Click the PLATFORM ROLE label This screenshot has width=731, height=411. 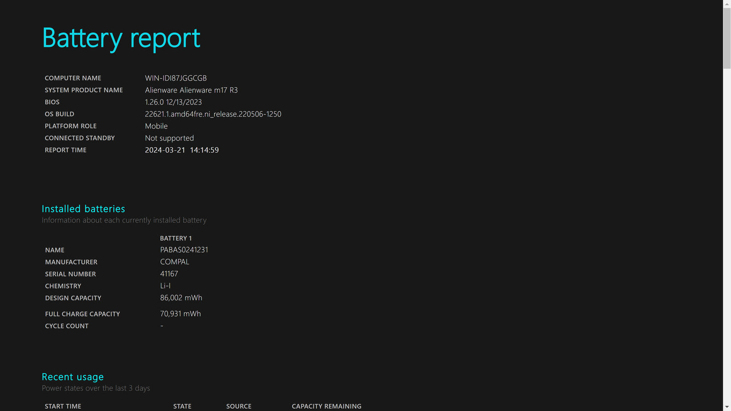click(x=71, y=126)
